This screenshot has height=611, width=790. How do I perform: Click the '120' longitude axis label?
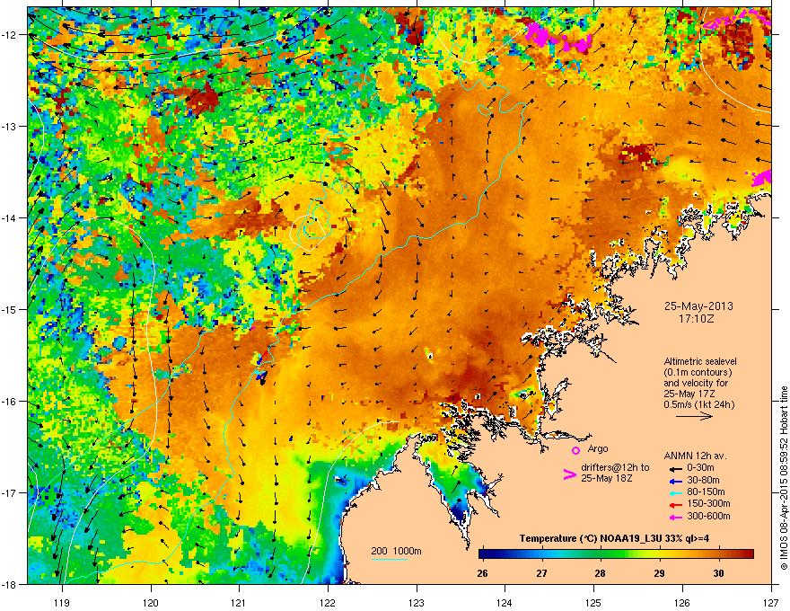[x=151, y=603]
